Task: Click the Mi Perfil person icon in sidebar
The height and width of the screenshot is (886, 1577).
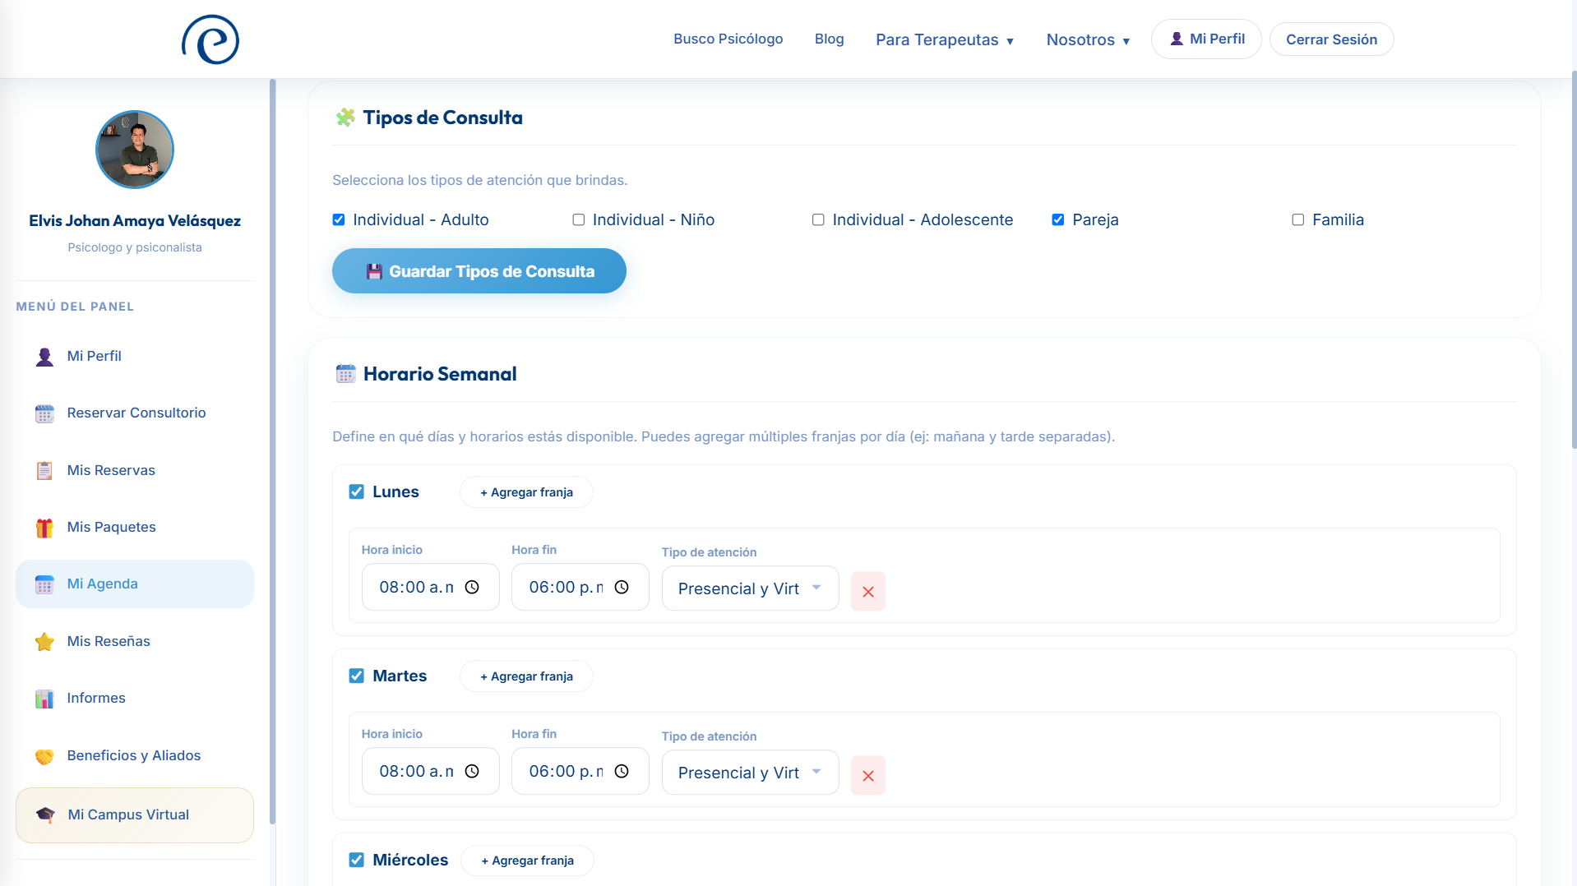Action: tap(44, 357)
